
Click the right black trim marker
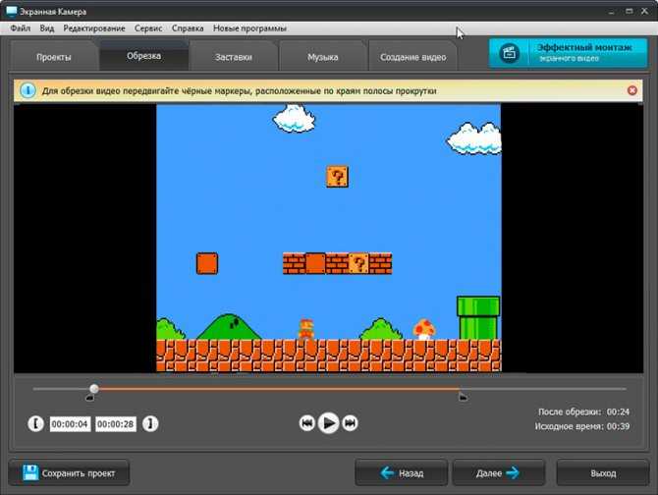coord(463,397)
